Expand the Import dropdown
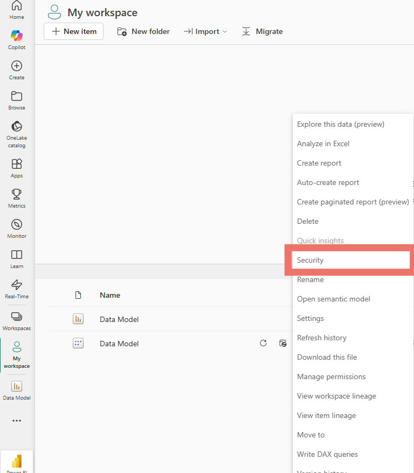This screenshot has height=473, width=414. pos(205,31)
